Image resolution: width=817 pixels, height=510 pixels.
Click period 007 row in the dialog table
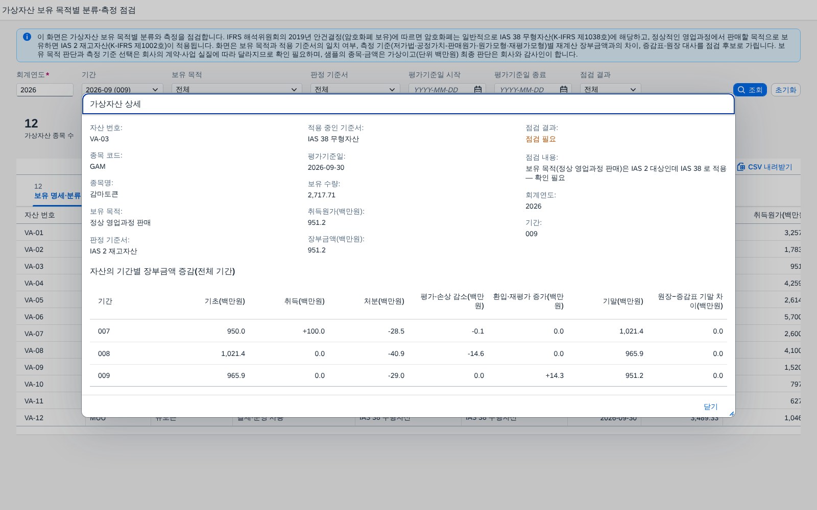click(x=408, y=331)
